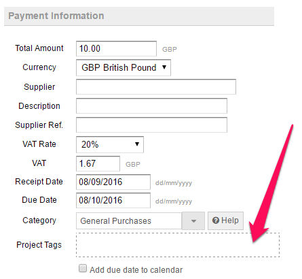The image size is (302, 279).
Task: Click into the Supplier text field
Action: (156, 86)
